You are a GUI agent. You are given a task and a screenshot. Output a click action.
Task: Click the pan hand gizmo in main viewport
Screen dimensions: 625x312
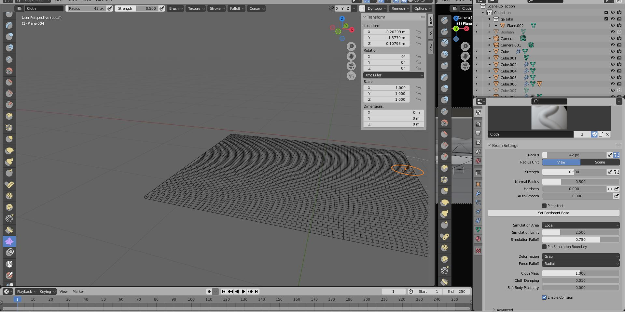click(351, 56)
